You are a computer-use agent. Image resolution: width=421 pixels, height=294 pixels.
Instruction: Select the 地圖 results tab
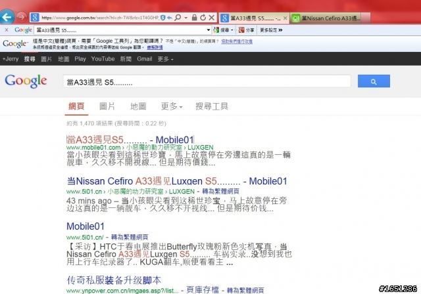pos(138,106)
